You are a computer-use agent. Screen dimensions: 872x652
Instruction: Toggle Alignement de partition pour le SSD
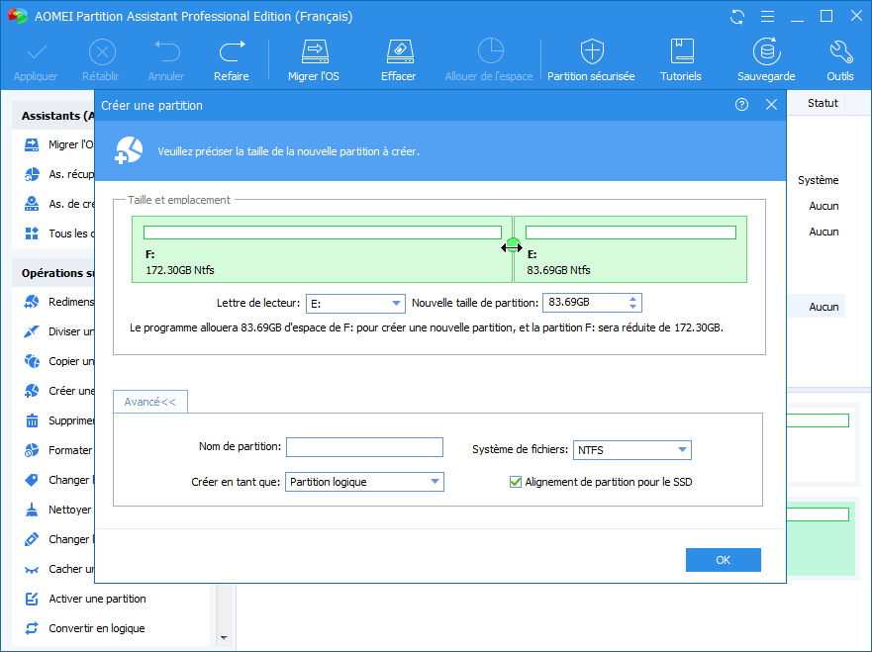pyautogui.click(x=515, y=482)
